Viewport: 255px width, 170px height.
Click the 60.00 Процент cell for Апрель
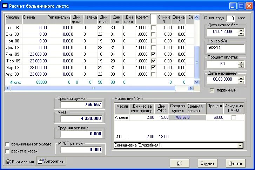click(215, 117)
